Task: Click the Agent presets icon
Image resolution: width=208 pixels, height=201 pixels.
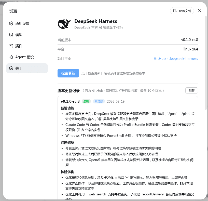Action: click(11, 57)
